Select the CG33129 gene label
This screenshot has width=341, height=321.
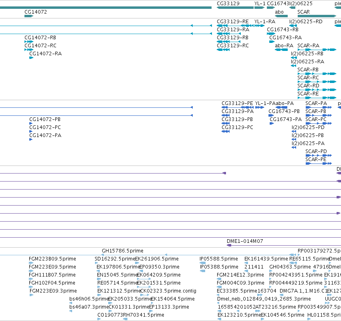228,4
